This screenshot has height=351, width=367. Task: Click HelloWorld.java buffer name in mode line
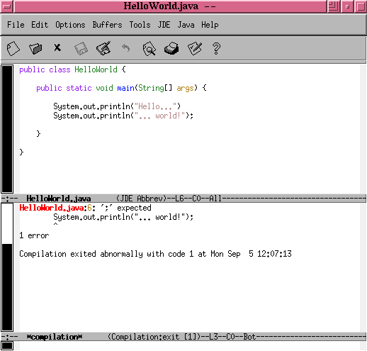pos(59,199)
